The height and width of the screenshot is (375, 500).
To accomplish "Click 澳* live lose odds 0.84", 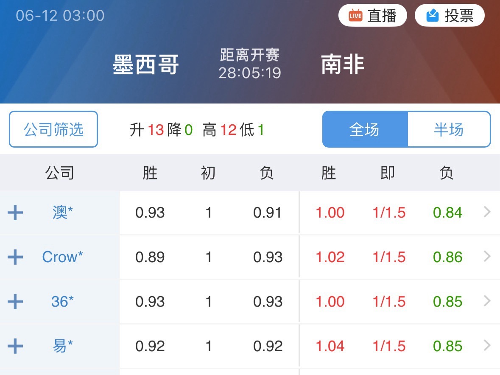I will tap(448, 213).
